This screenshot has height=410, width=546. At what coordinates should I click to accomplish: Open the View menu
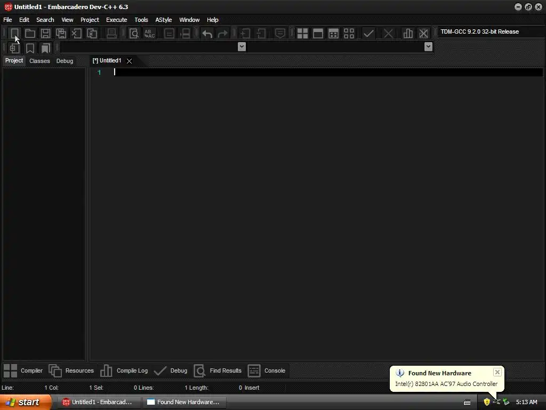point(67,20)
